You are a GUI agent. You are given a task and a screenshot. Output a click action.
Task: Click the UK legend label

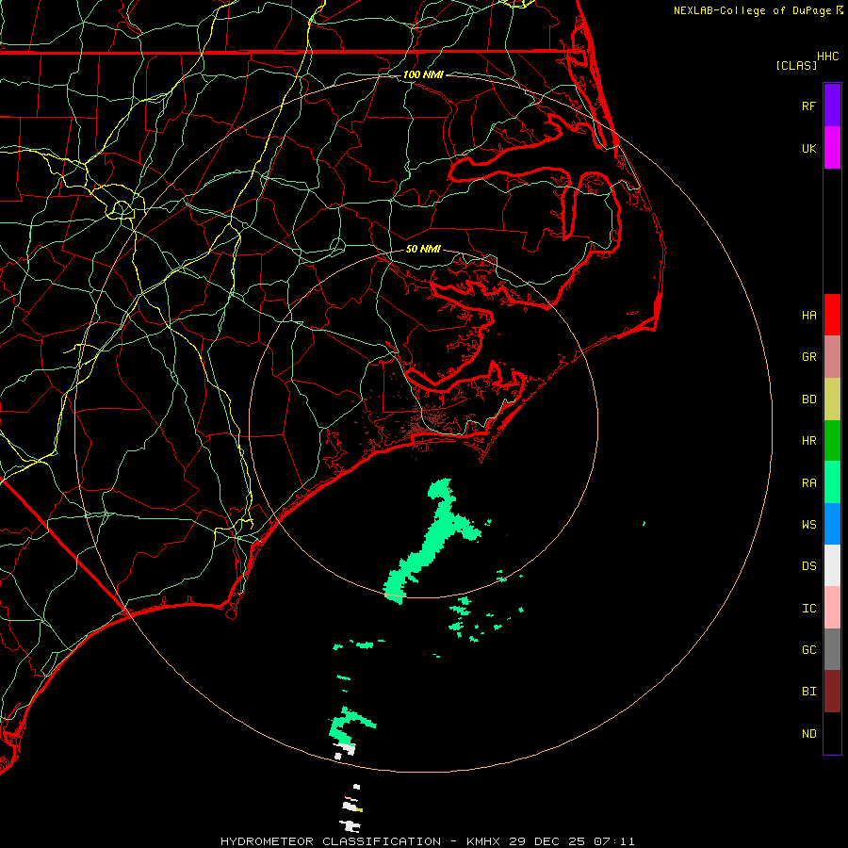coord(808,148)
